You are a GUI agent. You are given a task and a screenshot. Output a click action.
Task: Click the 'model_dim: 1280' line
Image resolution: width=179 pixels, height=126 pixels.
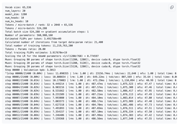click(x=16, y=14)
